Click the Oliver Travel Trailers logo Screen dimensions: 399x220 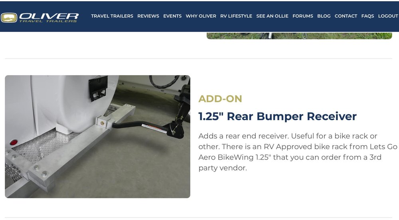coord(40,18)
